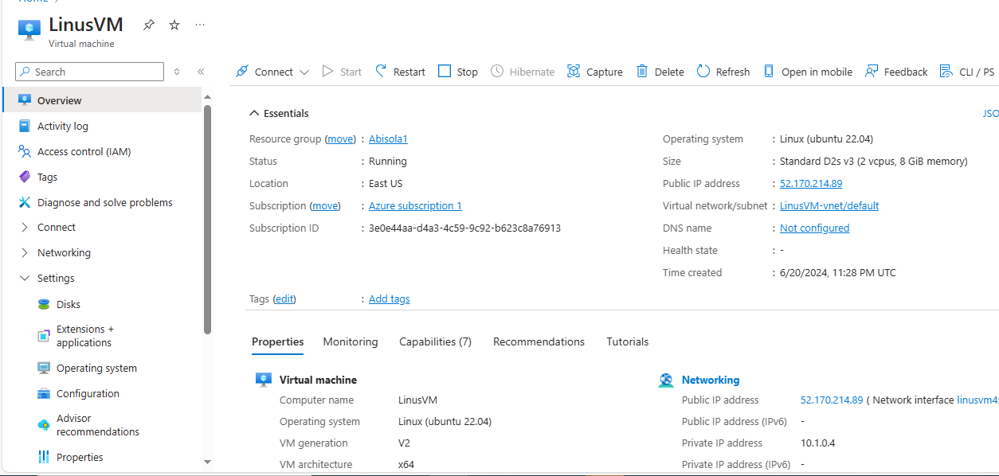Switch to the Monitoring tab

click(351, 341)
